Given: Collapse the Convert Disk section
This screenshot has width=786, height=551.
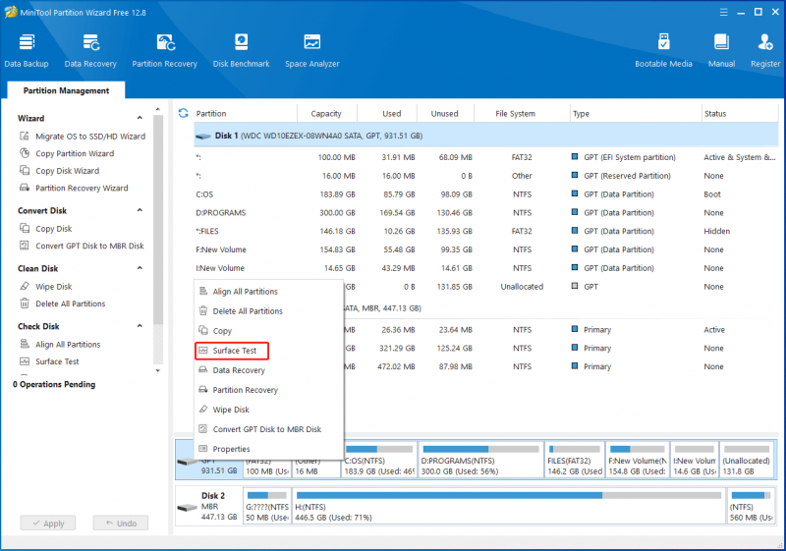Looking at the screenshot, I should pos(140,210).
